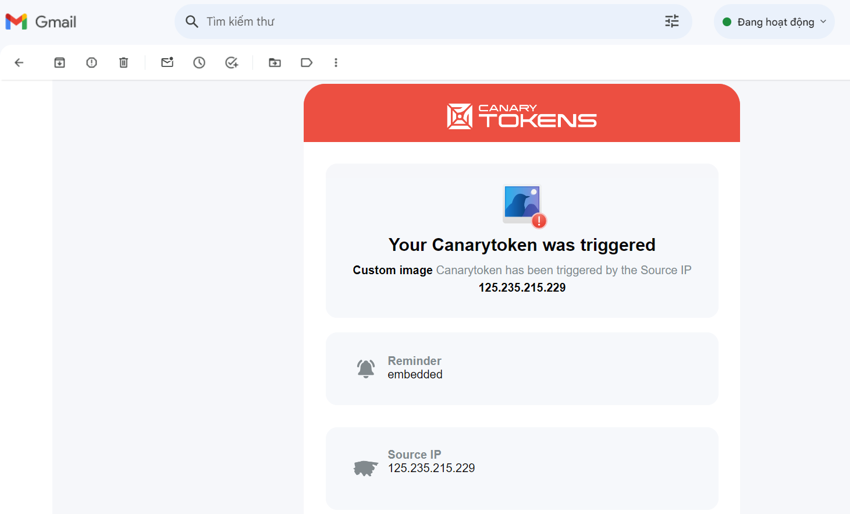Mark the email as unread
Image resolution: width=850 pixels, height=514 pixels.
pyautogui.click(x=168, y=62)
